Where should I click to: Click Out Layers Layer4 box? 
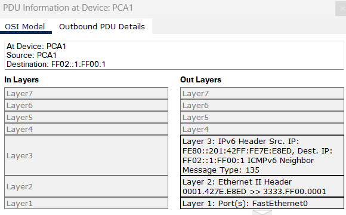coord(262,129)
